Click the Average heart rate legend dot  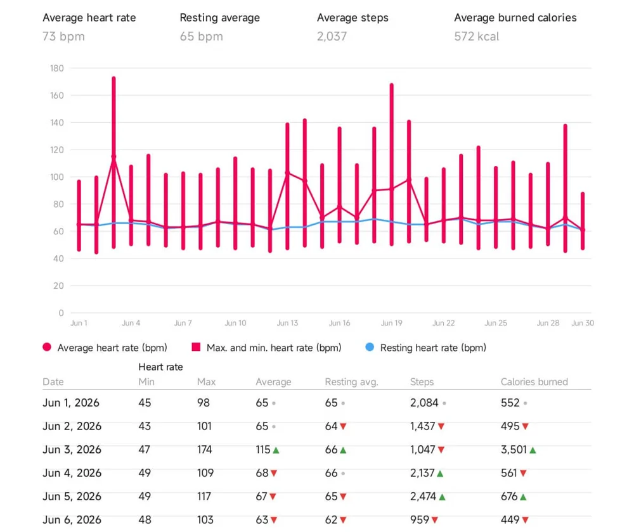click(x=47, y=347)
